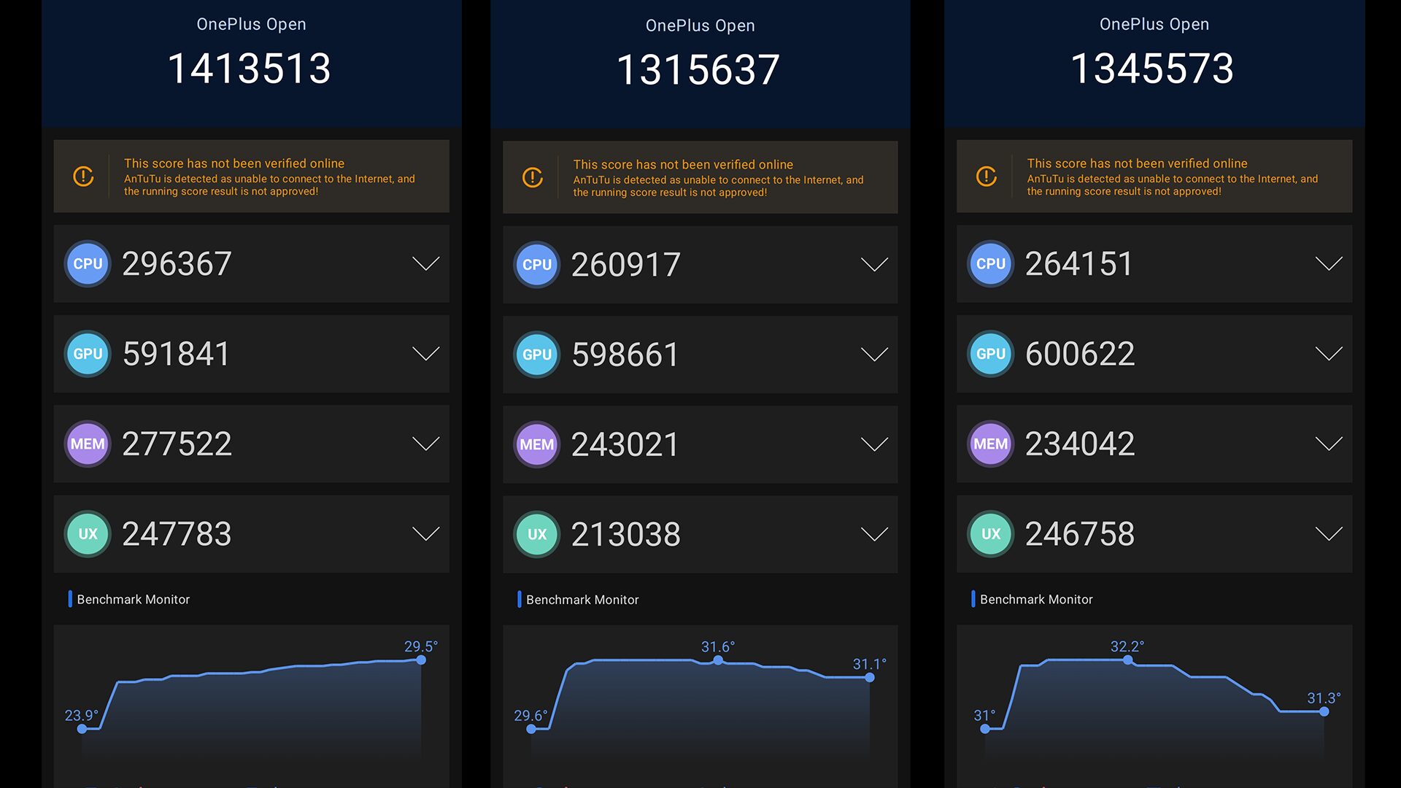
Task: Click the UX icon beside 213038
Action: pos(537,535)
